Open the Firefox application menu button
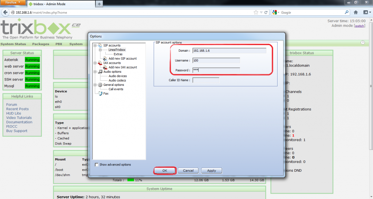 click(13, 3)
